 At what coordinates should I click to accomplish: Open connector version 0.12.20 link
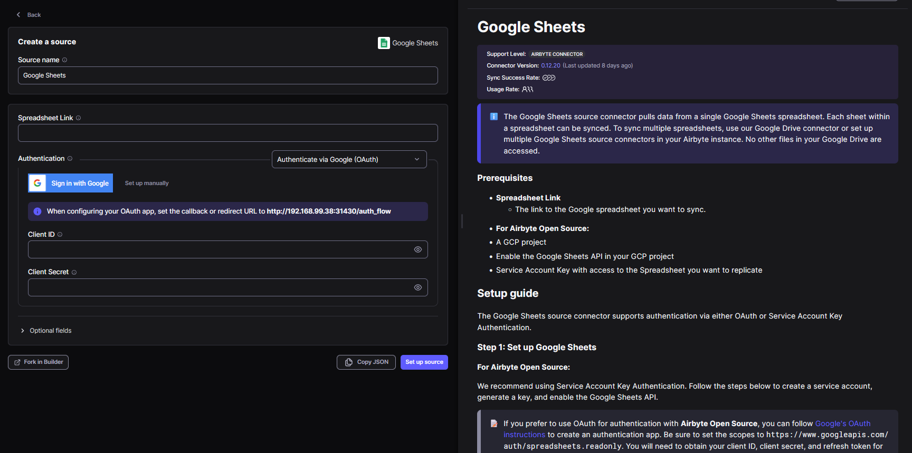tap(550, 66)
